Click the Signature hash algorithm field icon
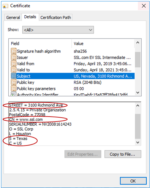This screenshot has height=188, width=151. coord(14,51)
